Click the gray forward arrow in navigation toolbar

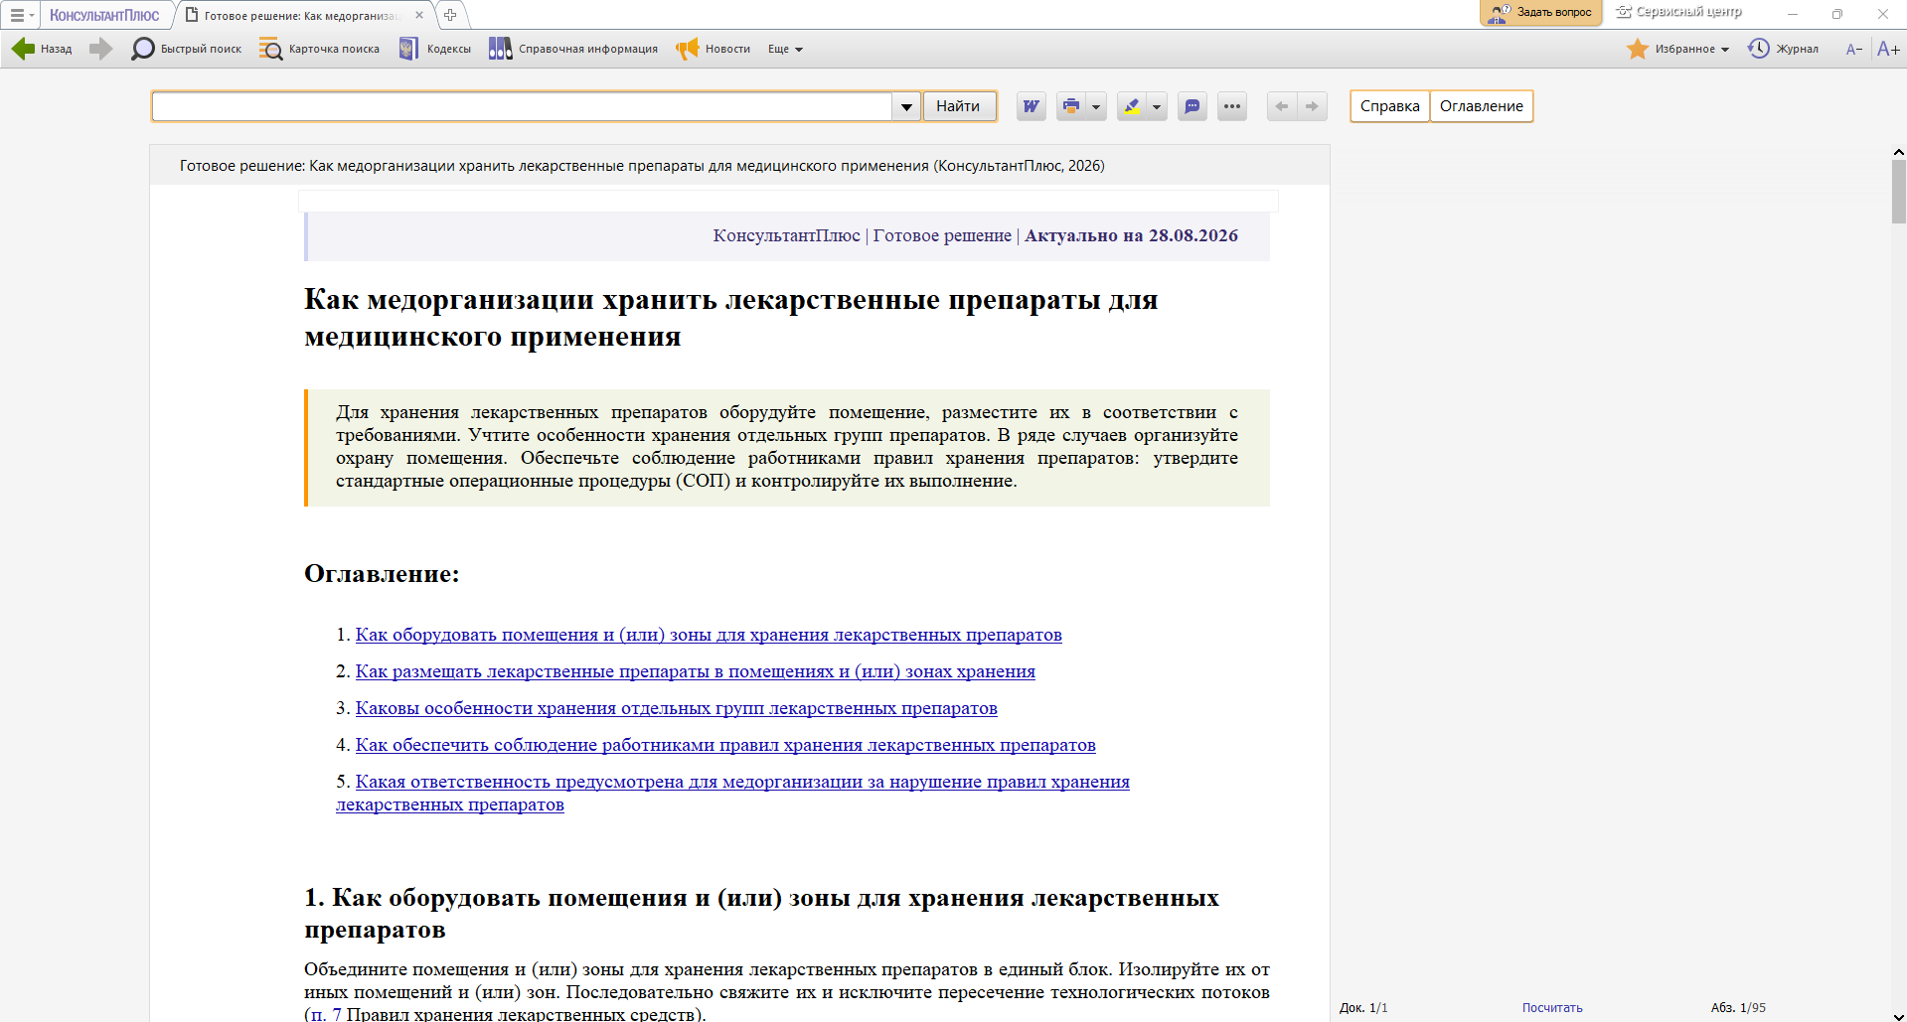(x=100, y=49)
